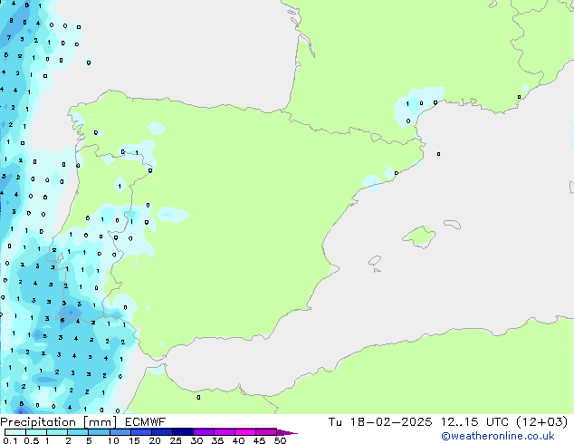Select the 30–35 mm purple legend swatch
This screenshot has height=444, width=574.
click(x=203, y=432)
